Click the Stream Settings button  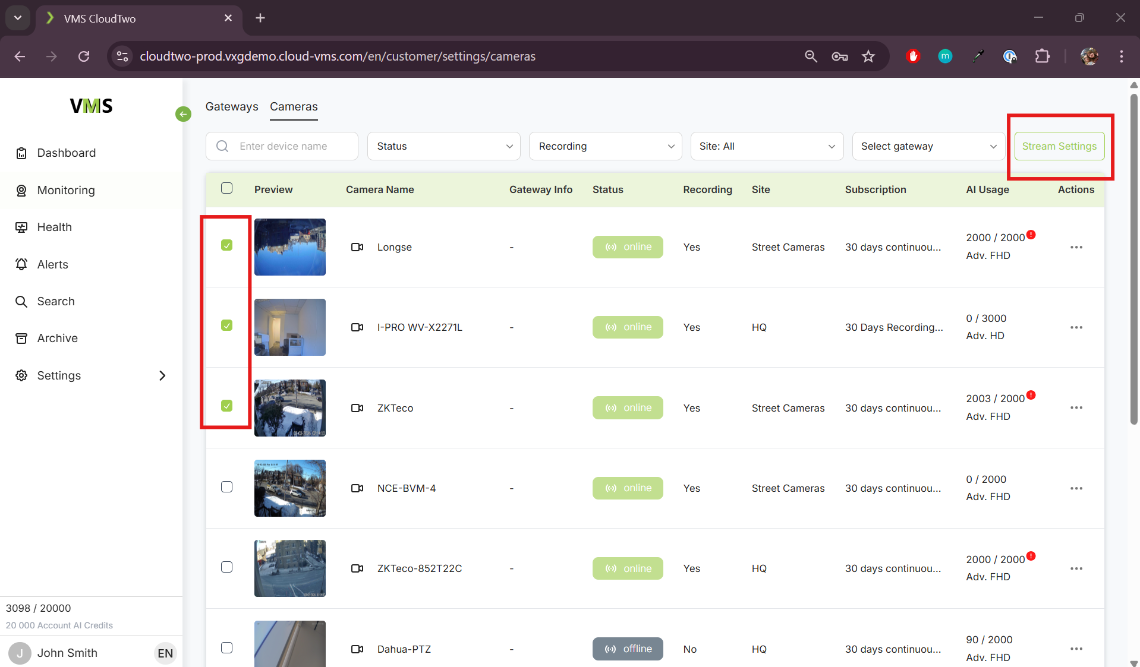1059,146
